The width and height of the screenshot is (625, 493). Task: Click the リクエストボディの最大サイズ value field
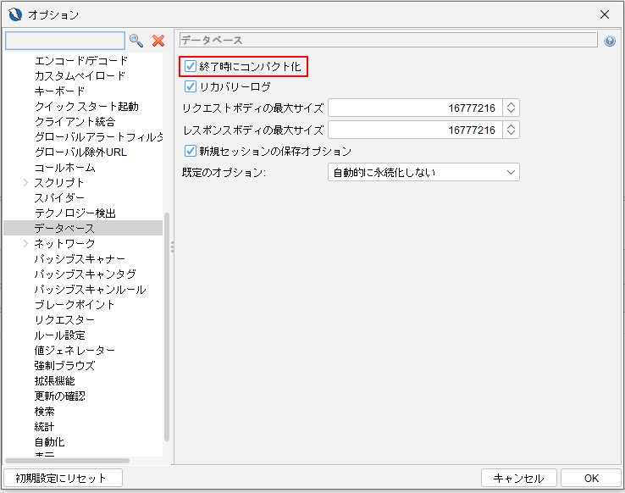coord(415,108)
